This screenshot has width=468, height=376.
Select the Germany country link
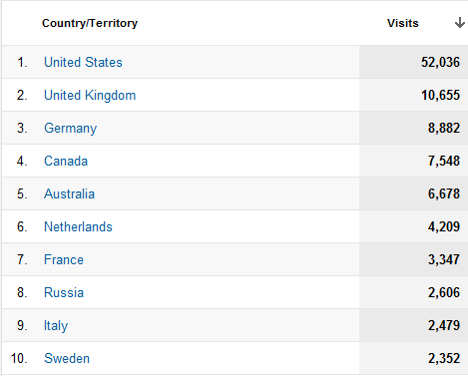[70, 129]
